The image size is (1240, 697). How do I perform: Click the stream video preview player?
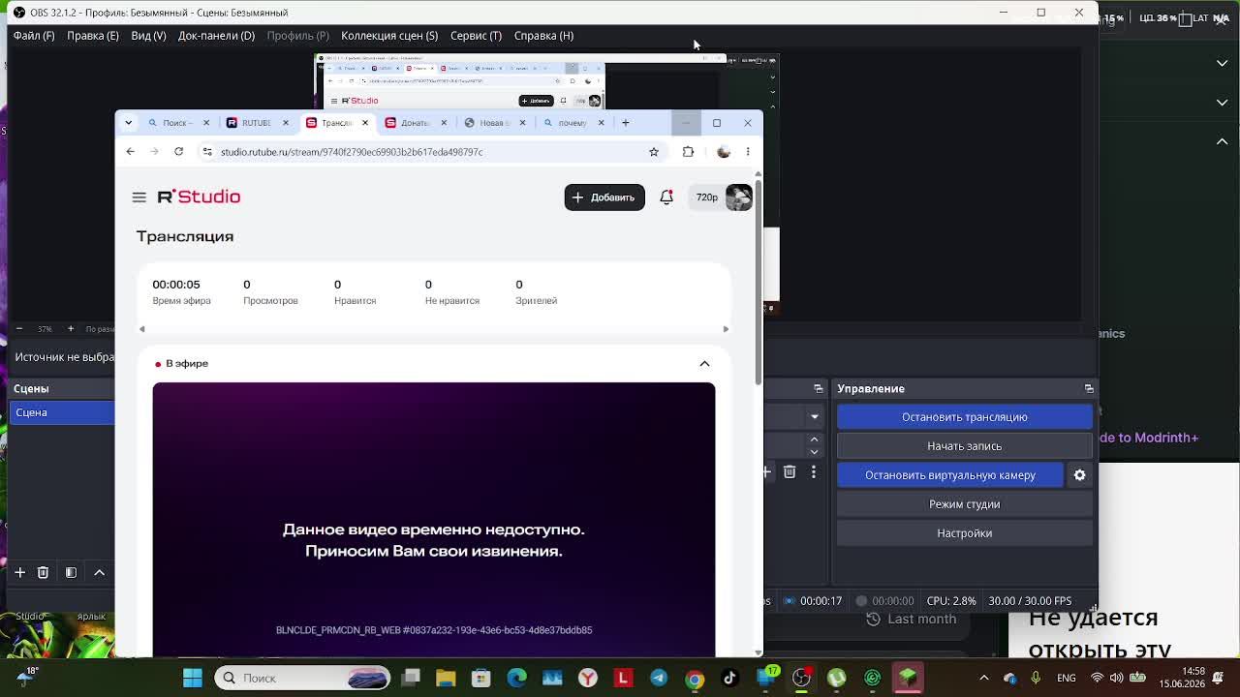(x=434, y=520)
